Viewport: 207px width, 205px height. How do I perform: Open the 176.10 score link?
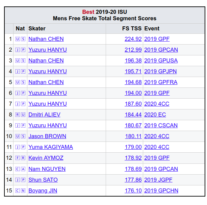[x=133, y=190]
